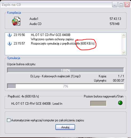This screenshot has width=131, height=138.
Task: Click the scroll down arrow in log
Action: [x=124, y=52]
